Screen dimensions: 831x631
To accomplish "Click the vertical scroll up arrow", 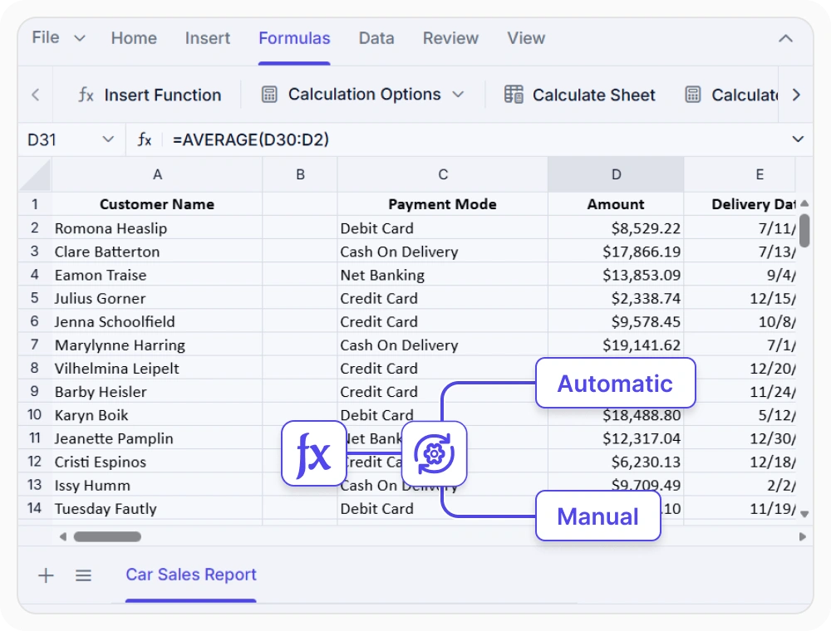I will [x=804, y=203].
